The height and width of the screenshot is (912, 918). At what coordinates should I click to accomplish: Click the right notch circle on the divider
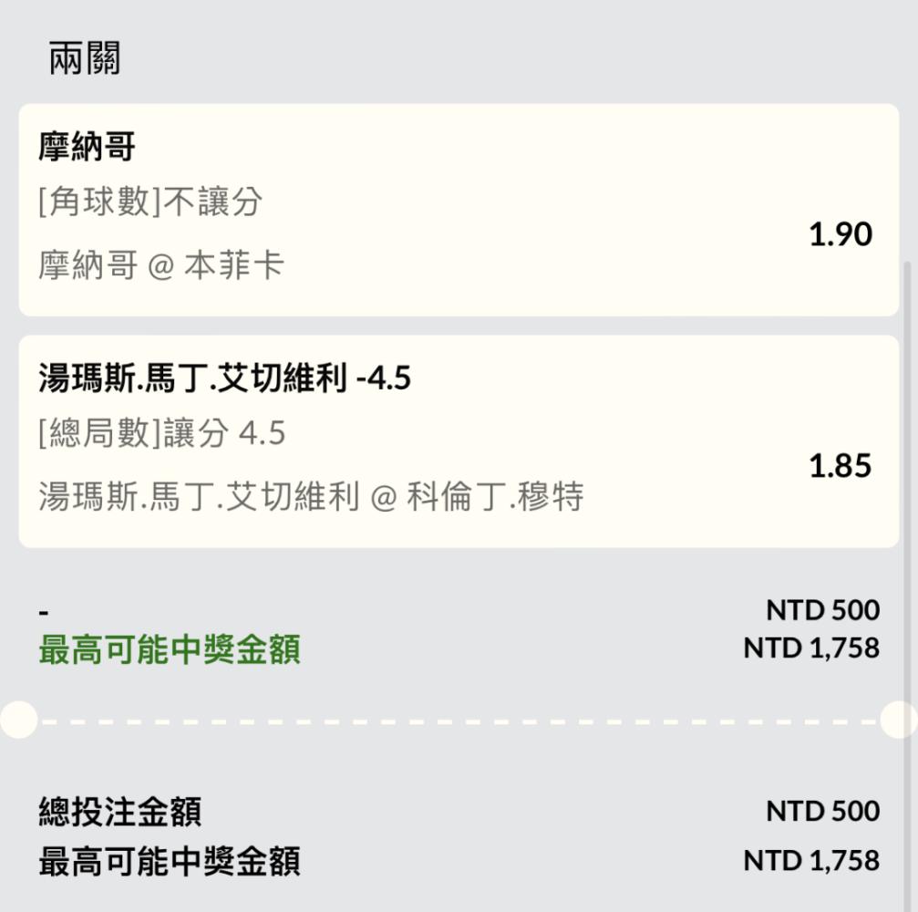899,720
